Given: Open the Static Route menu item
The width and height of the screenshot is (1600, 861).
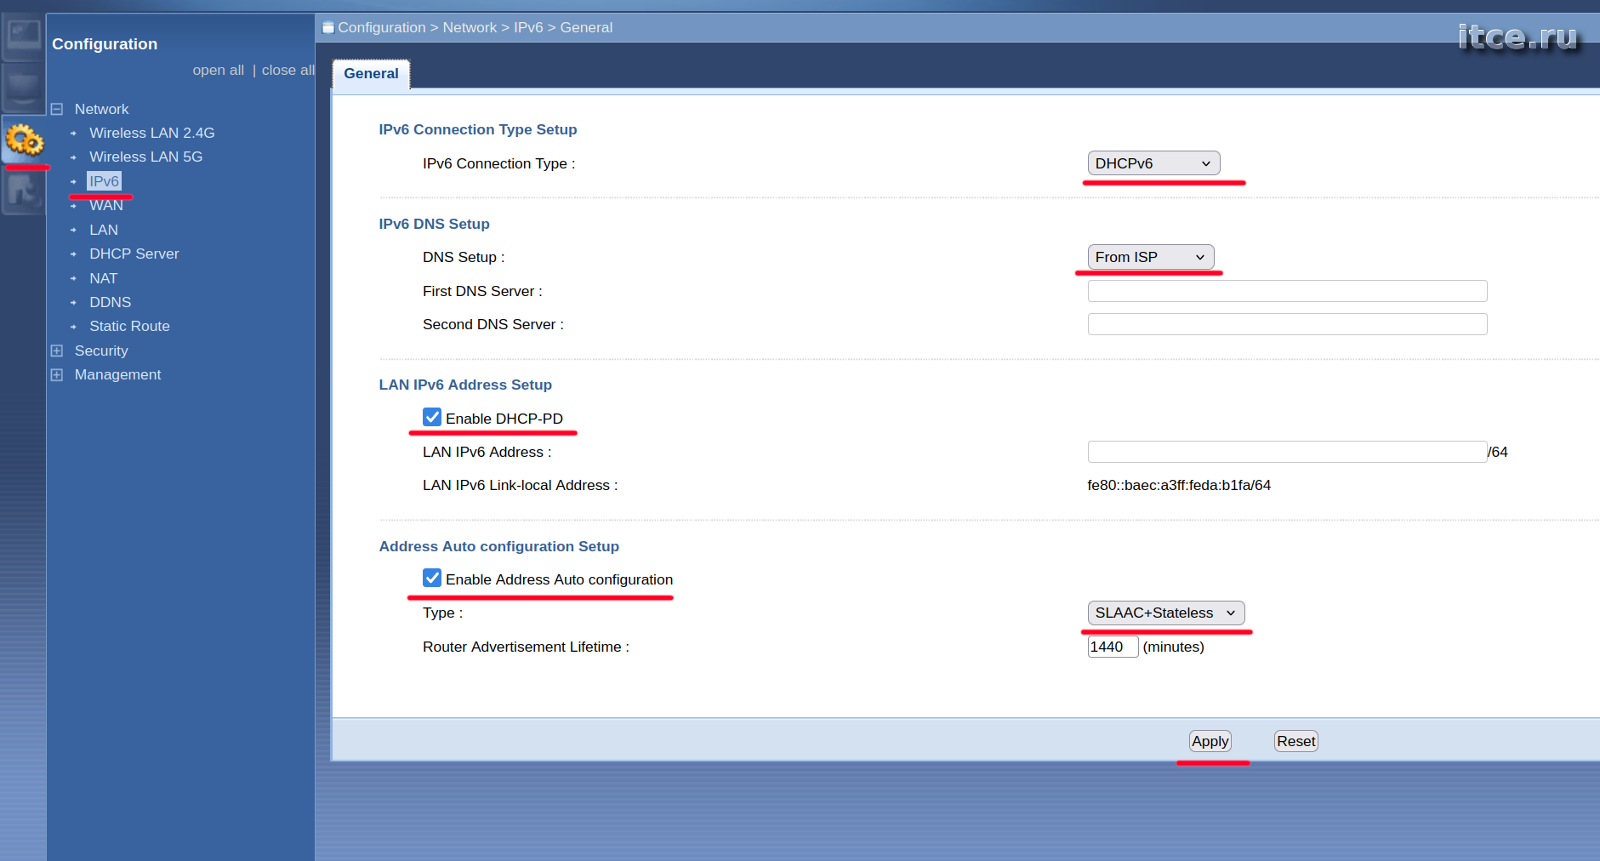Looking at the screenshot, I should pos(130,326).
